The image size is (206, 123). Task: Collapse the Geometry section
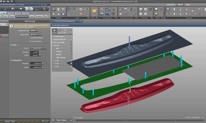[x=11, y=60]
